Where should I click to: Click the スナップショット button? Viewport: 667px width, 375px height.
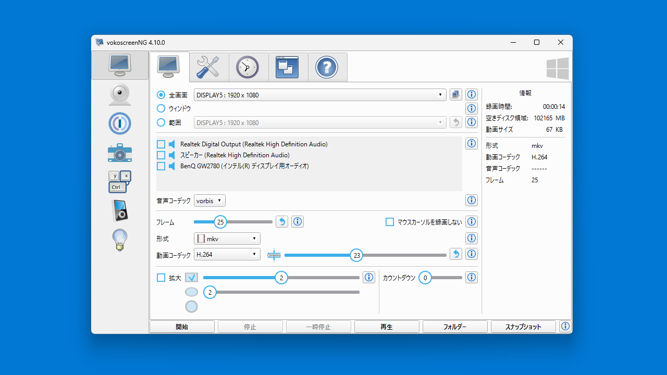523,327
